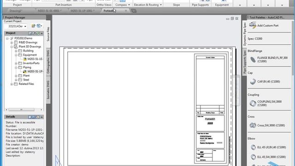Click the Project Manager panel title
The image size is (295, 166).
15,18
